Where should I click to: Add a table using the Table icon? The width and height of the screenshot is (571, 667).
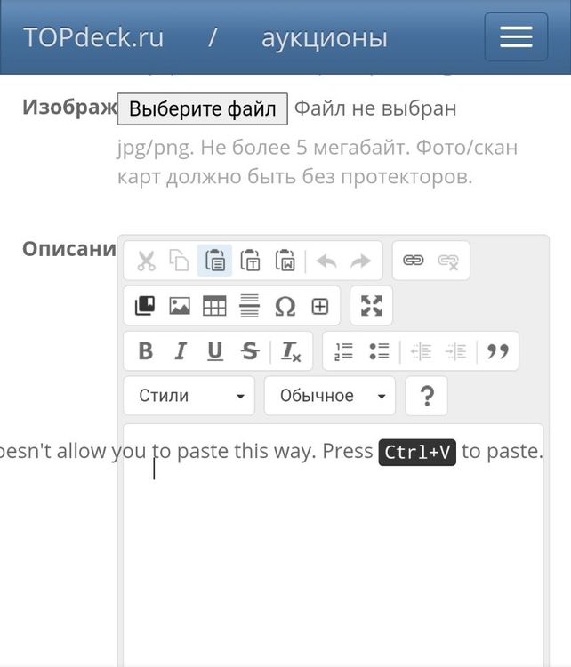pos(214,307)
